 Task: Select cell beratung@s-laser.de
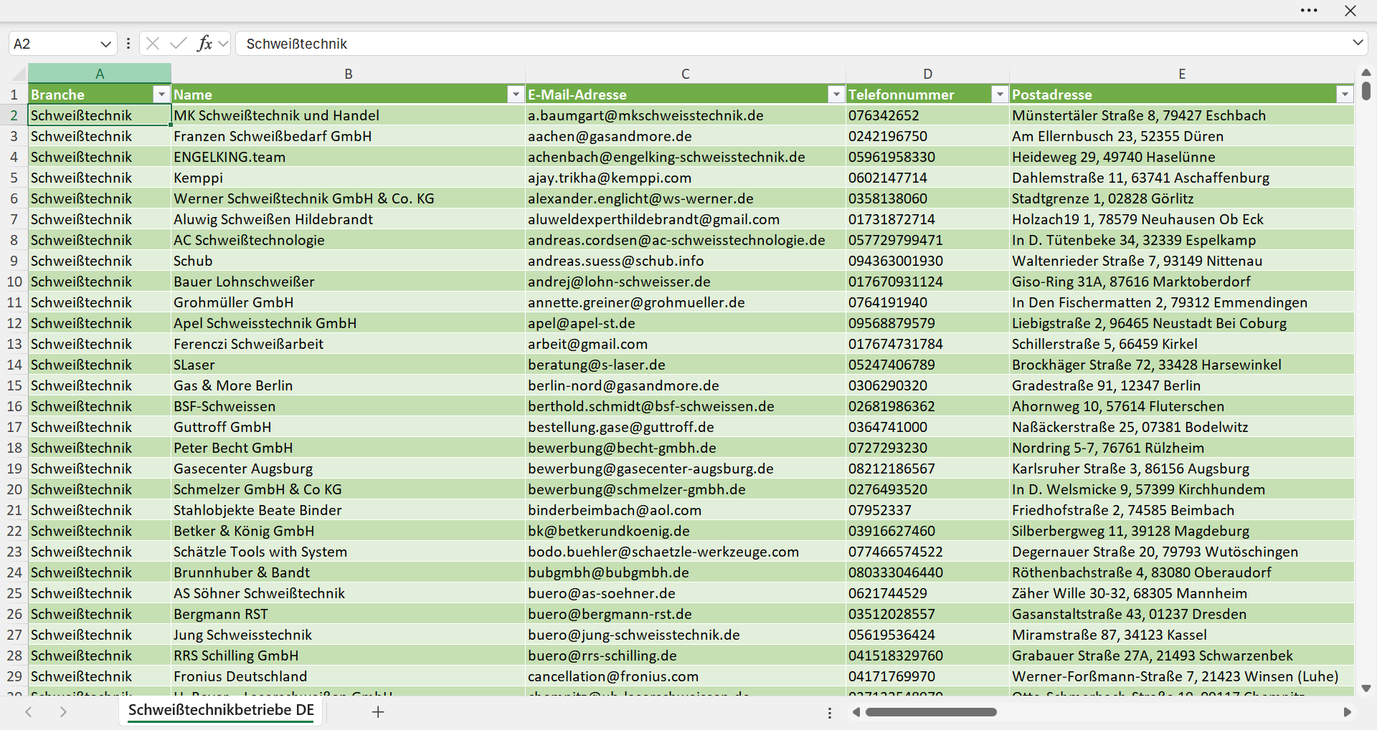pyautogui.click(x=686, y=365)
